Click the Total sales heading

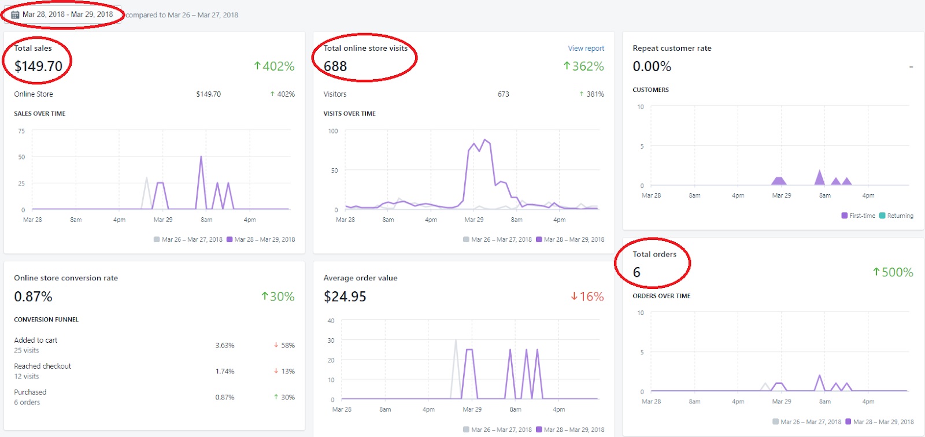click(33, 49)
